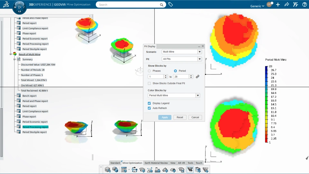
Task: Click the tag icon beside search
Action: (171, 5)
